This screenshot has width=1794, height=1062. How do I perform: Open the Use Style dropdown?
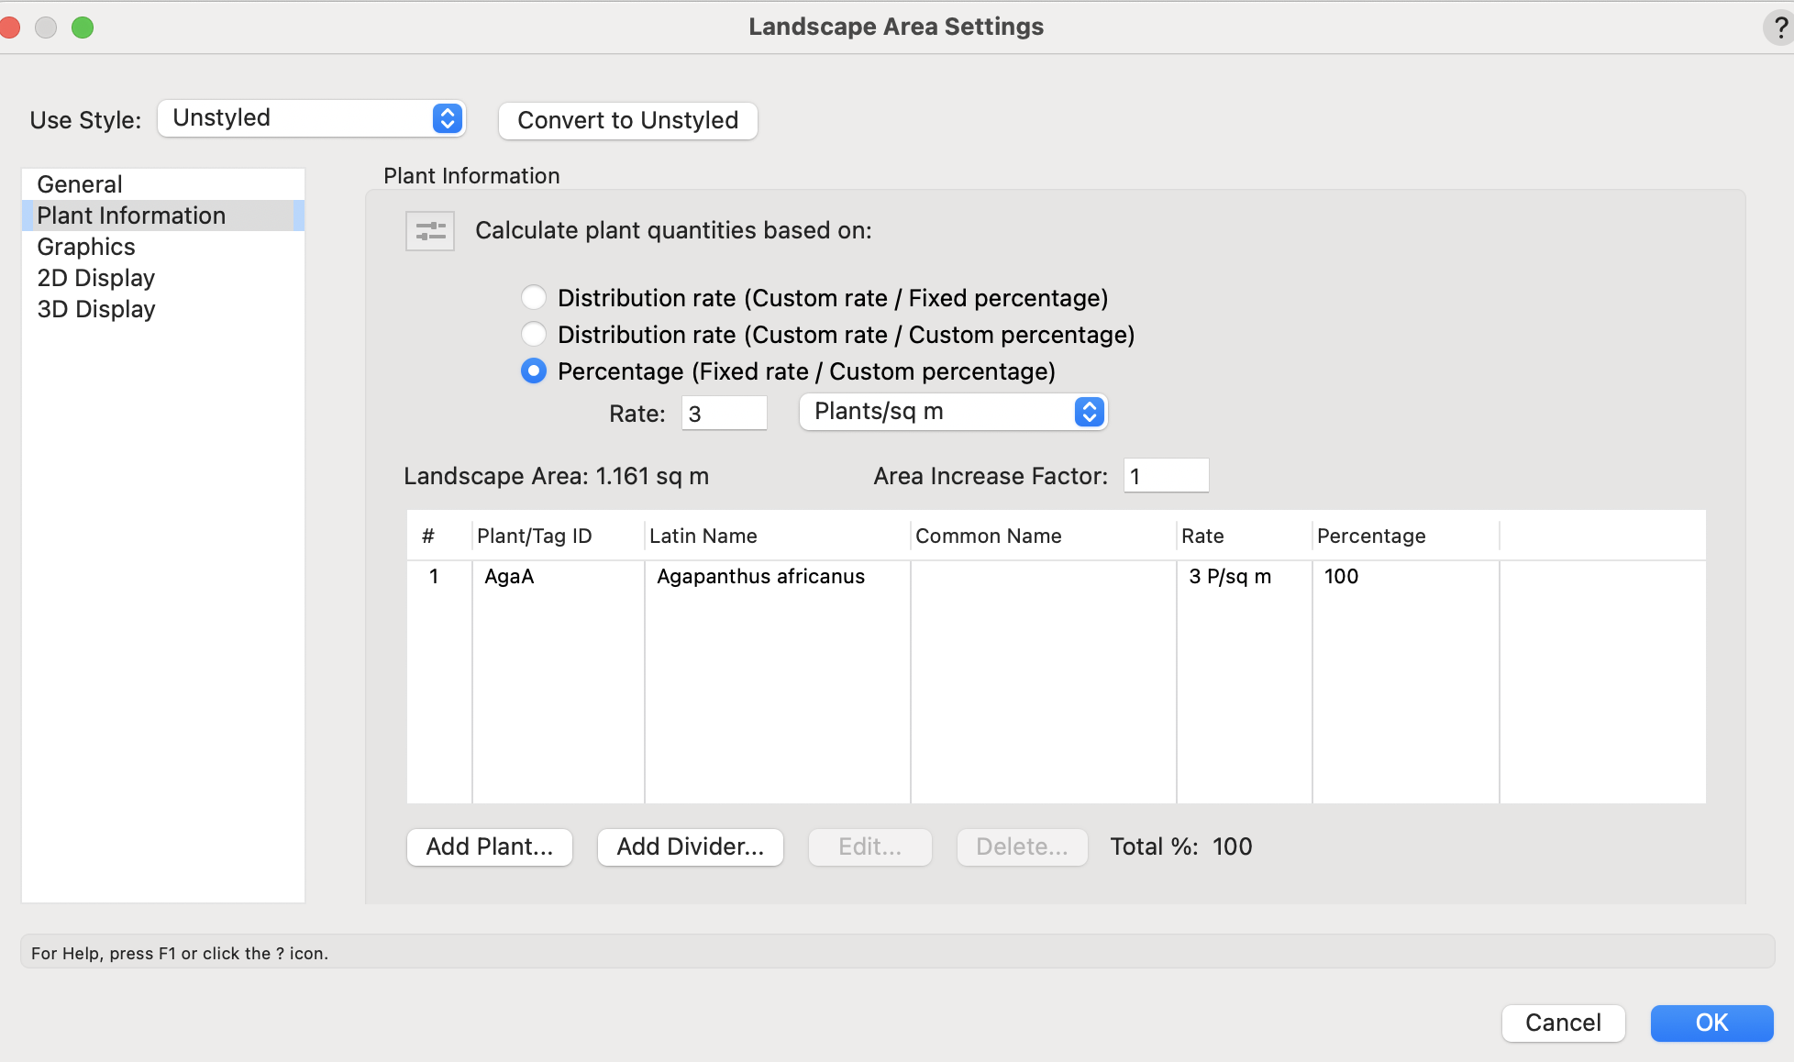coord(312,118)
